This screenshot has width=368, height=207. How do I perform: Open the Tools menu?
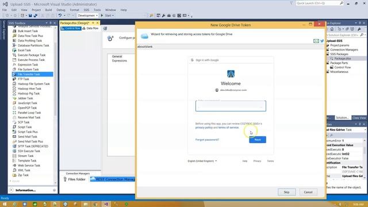97,10
